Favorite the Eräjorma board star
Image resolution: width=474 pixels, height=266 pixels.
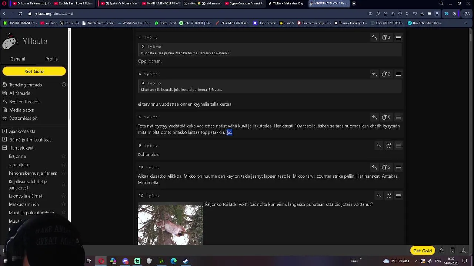tap(63, 157)
